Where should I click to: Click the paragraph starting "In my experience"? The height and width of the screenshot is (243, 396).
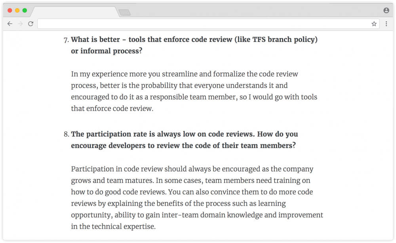[x=194, y=91]
